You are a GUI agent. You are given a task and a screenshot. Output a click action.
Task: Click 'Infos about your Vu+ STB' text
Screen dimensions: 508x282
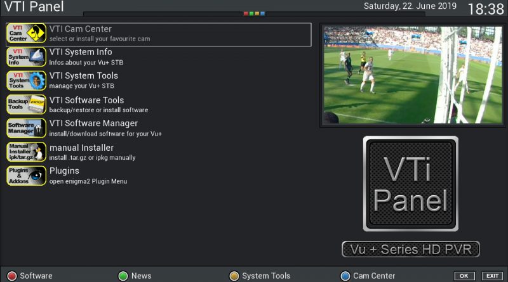tap(86, 62)
